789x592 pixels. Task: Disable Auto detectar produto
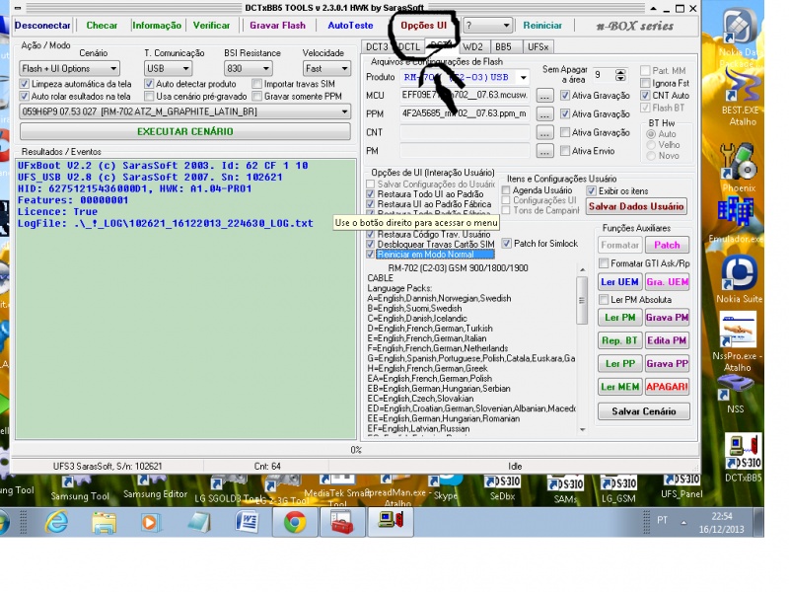coord(149,84)
